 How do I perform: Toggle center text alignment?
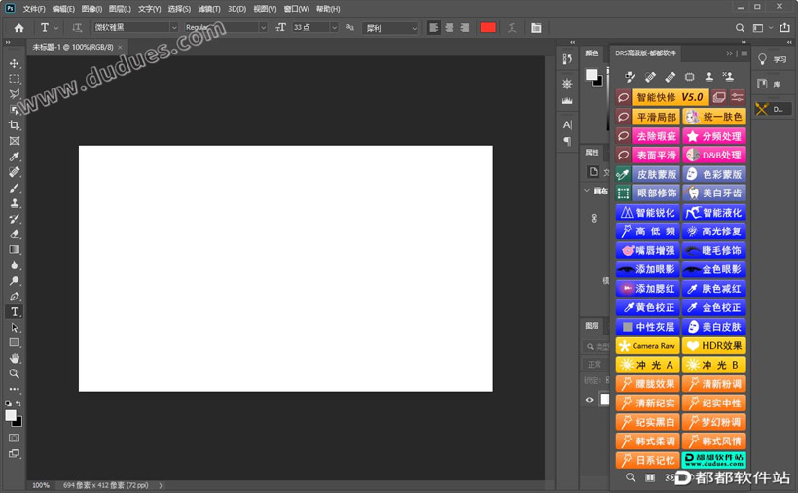tap(450, 28)
